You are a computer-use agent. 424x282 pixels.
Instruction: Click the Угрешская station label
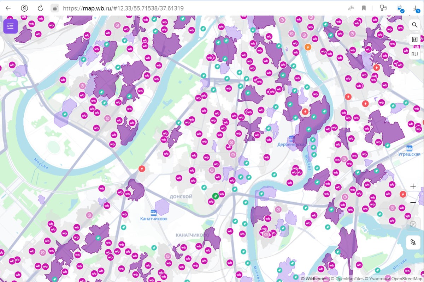410,154
